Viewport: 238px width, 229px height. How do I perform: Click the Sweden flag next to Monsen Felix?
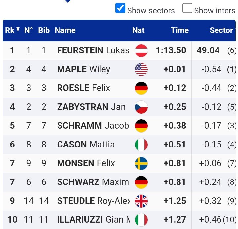coord(141,163)
